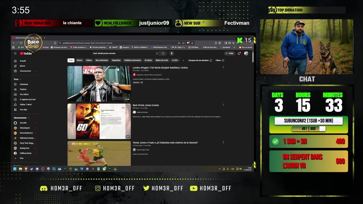
Task: Open YouTube notifications bell
Action: [239, 53]
